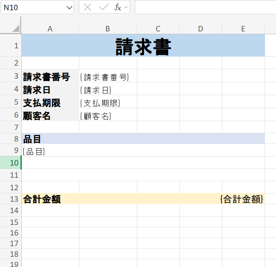Select row 4 header
The width and height of the screenshot is (276, 267).
click(x=11, y=88)
